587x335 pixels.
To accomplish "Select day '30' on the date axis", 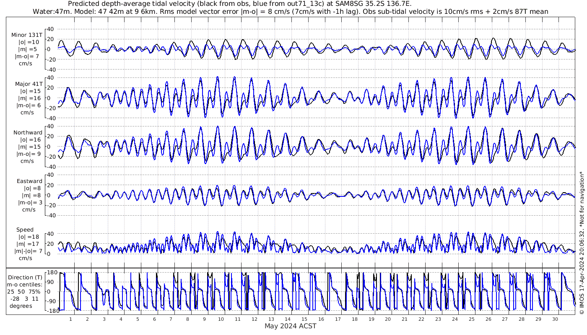I will [555, 319].
